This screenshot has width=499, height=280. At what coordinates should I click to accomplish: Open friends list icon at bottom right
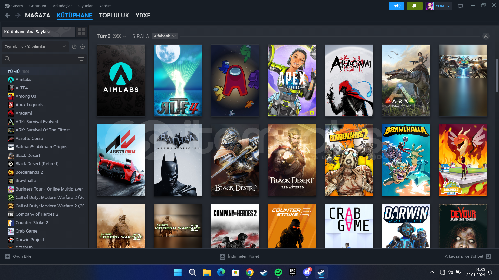point(489,256)
